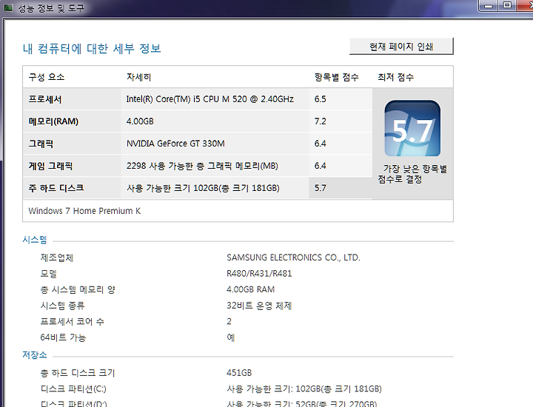Select the 그래픽 row label
This screenshot has height=407, width=533.
pyautogui.click(x=41, y=144)
